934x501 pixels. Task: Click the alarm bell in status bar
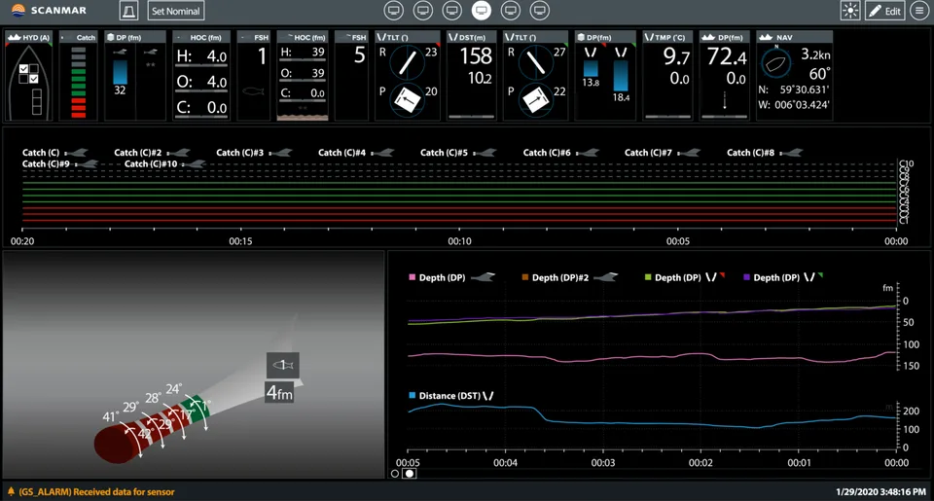point(11,491)
